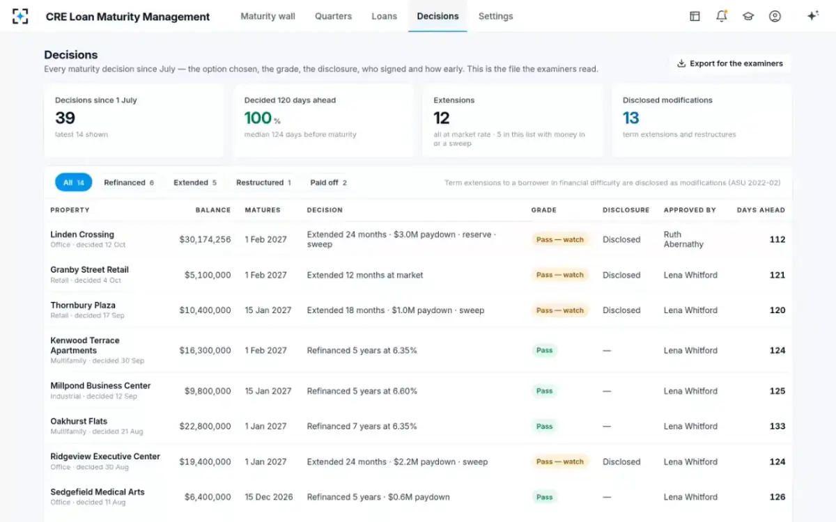Click the $30,174,256 balance
Image resolution: width=836 pixels, height=522 pixels.
click(205, 239)
